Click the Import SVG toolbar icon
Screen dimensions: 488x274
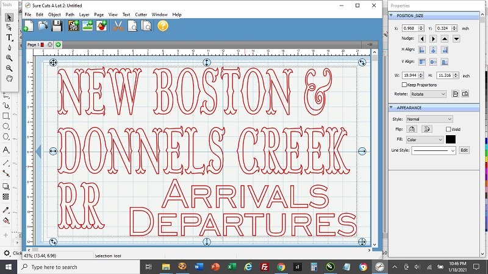coord(73,26)
